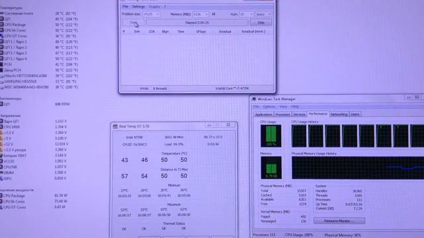Open the Settings menu in the LinX window
This screenshot has height=238, width=424.
[138, 7]
